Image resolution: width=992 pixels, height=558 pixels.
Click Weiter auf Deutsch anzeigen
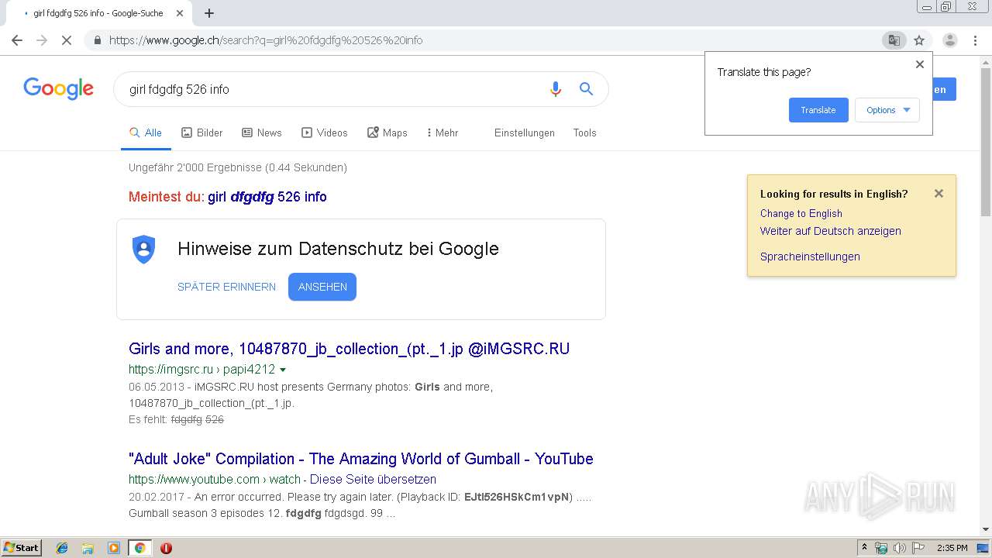click(x=830, y=231)
